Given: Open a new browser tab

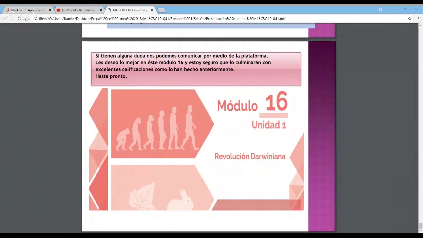Looking at the screenshot, I should pyautogui.click(x=161, y=10).
